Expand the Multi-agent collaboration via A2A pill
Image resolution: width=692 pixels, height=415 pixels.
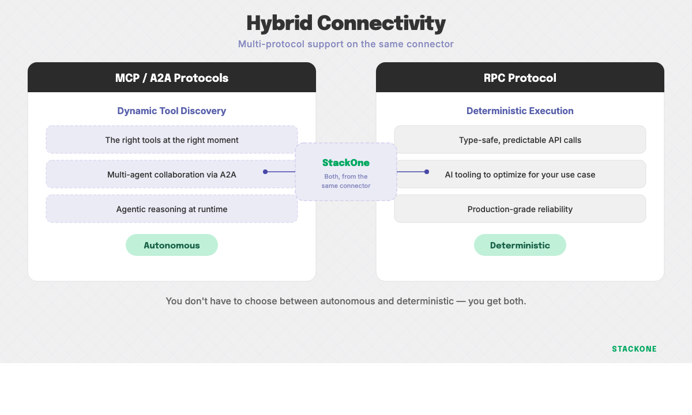point(172,174)
